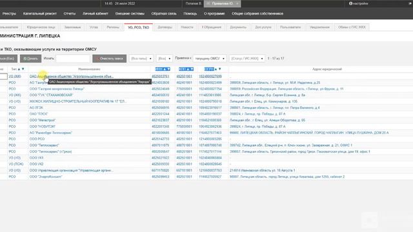The height and width of the screenshot is (232, 413).
Task: Switch to the Устав tab
Action: pyautogui.click(x=94, y=27)
